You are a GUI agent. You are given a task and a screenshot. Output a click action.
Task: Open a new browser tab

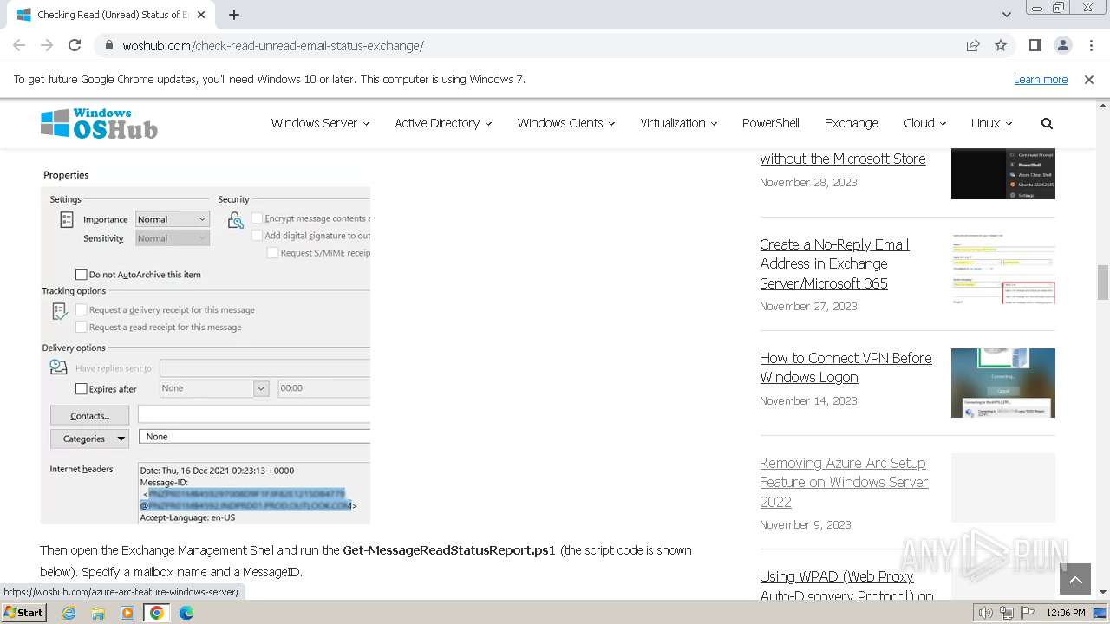[x=234, y=15]
